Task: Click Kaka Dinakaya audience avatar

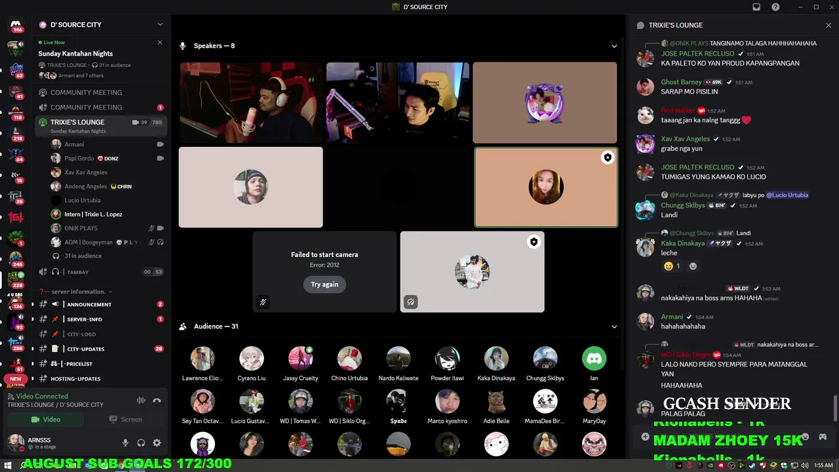Action: tap(496, 359)
